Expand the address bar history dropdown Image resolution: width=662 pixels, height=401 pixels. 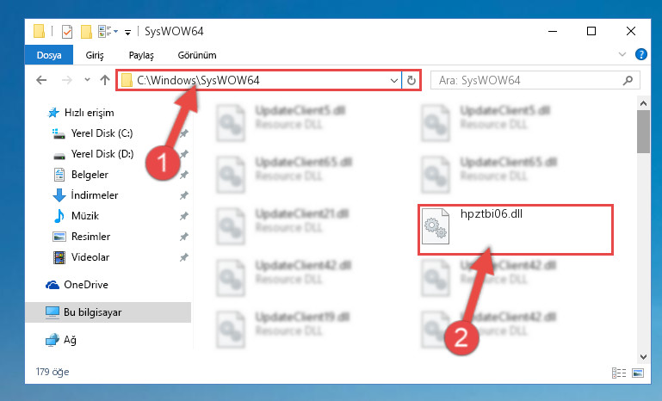[x=394, y=80]
